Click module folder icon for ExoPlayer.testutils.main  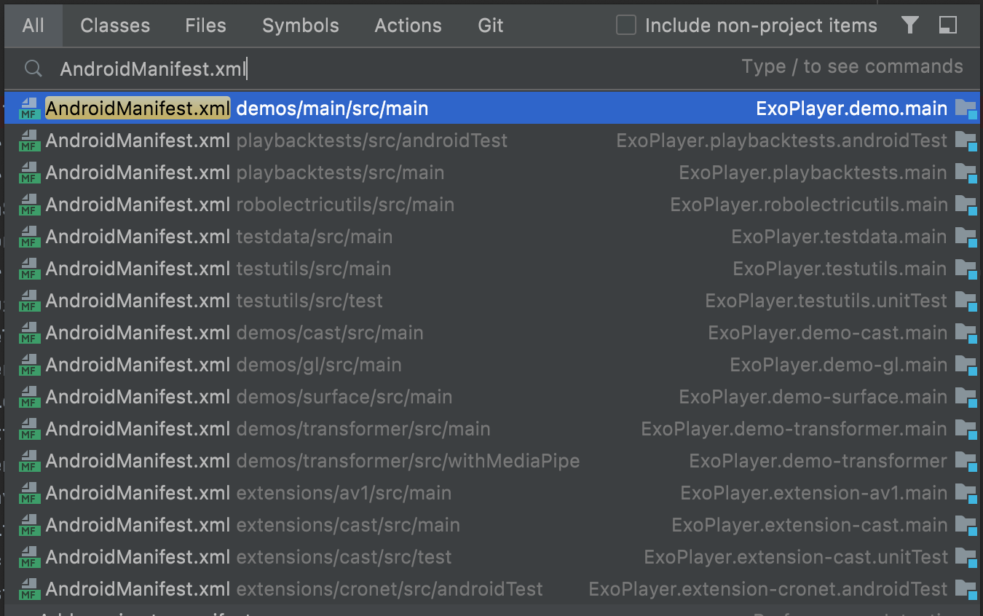pyautogui.click(x=966, y=269)
